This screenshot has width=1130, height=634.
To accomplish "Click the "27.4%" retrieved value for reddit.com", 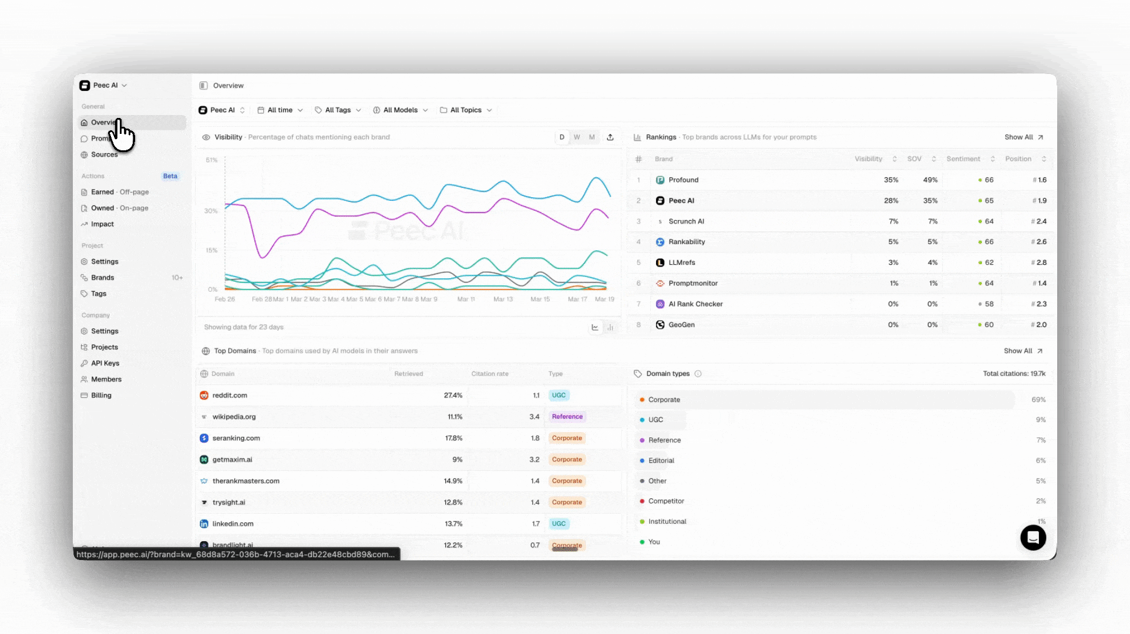I will pos(453,396).
